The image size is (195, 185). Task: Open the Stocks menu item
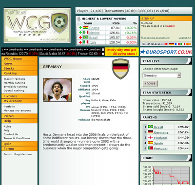point(19,69)
